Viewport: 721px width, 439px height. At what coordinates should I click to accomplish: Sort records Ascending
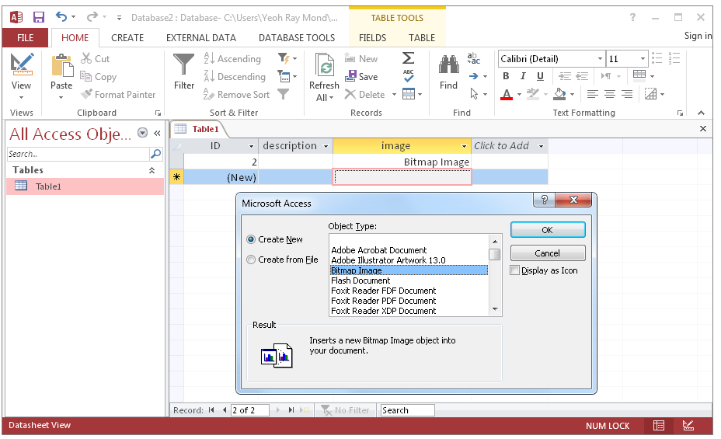pos(232,59)
